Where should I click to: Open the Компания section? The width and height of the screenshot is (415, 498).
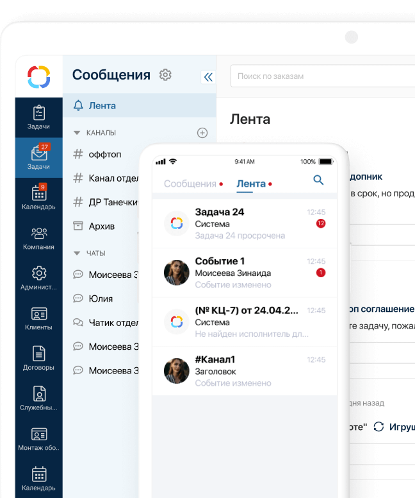click(38, 238)
